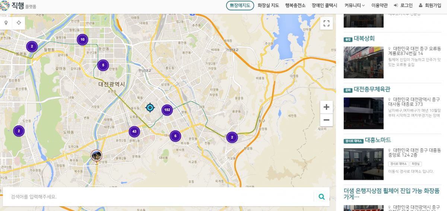Open the cluster marker showing 152
447x211 pixels.
coord(167,110)
